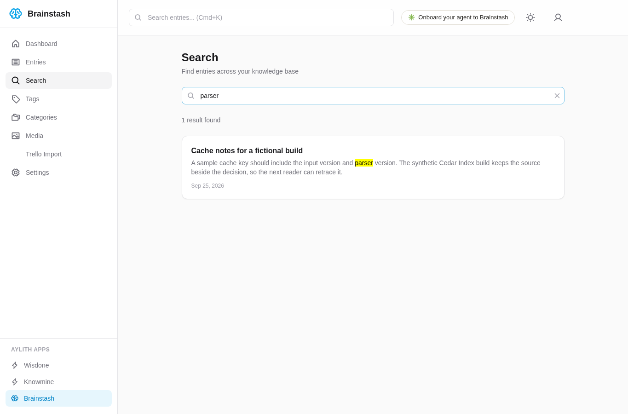Click the Knowmine lightning bolt icon
Image resolution: width=628 pixels, height=414 pixels.
point(15,382)
